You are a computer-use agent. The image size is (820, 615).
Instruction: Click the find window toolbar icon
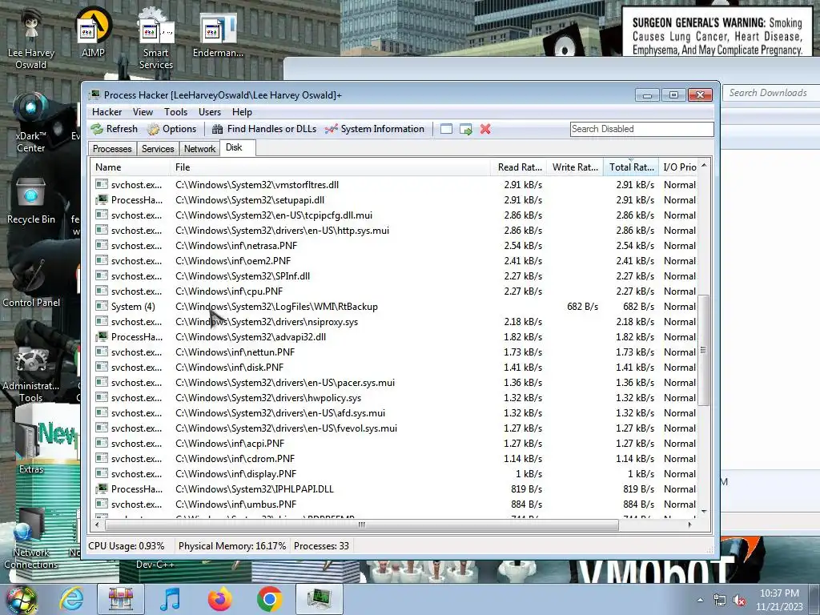click(446, 129)
